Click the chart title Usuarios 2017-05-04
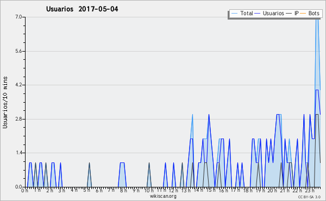 (x=82, y=9)
